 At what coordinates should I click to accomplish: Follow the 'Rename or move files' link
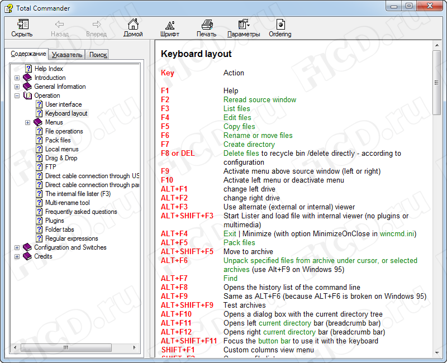[x=258, y=135]
